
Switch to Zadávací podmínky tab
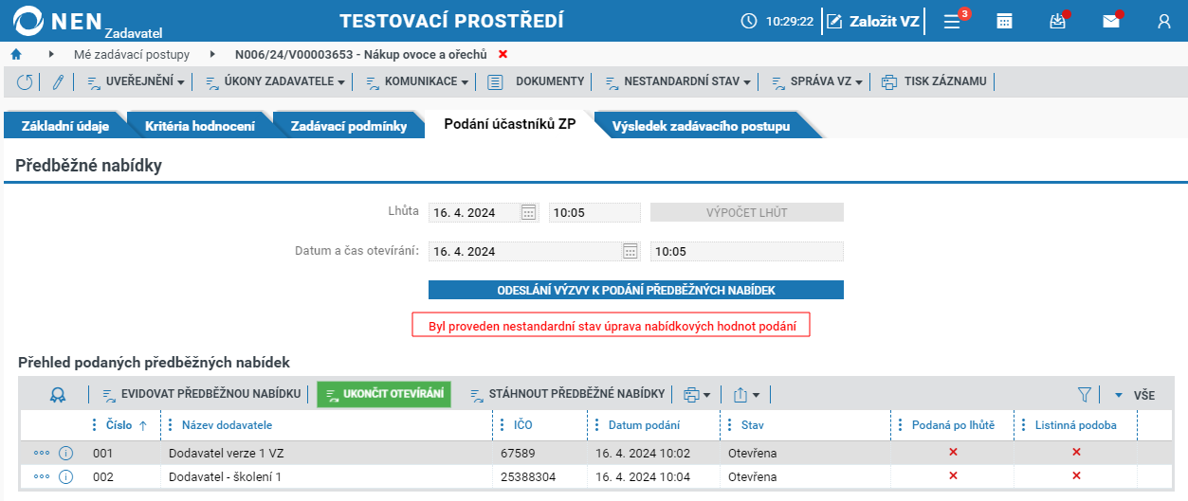pyautogui.click(x=348, y=126)
